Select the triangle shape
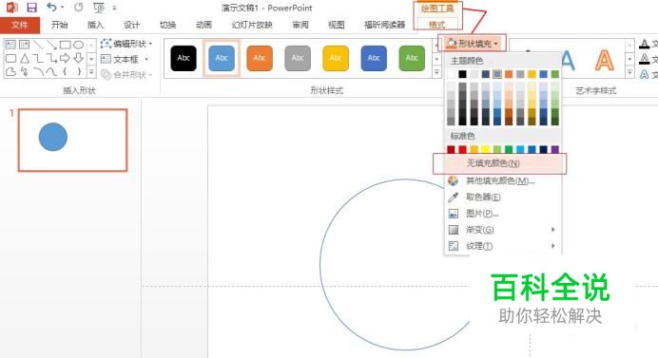 coord(25,58)
